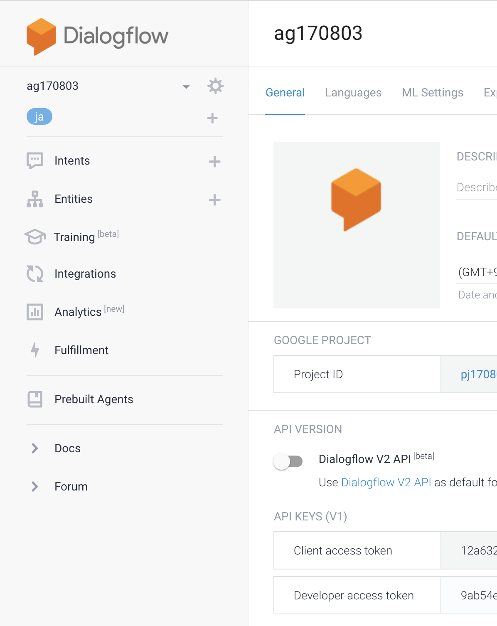
Task: Click the Integrations arrows icon
Action: click(x=35, y=274)
